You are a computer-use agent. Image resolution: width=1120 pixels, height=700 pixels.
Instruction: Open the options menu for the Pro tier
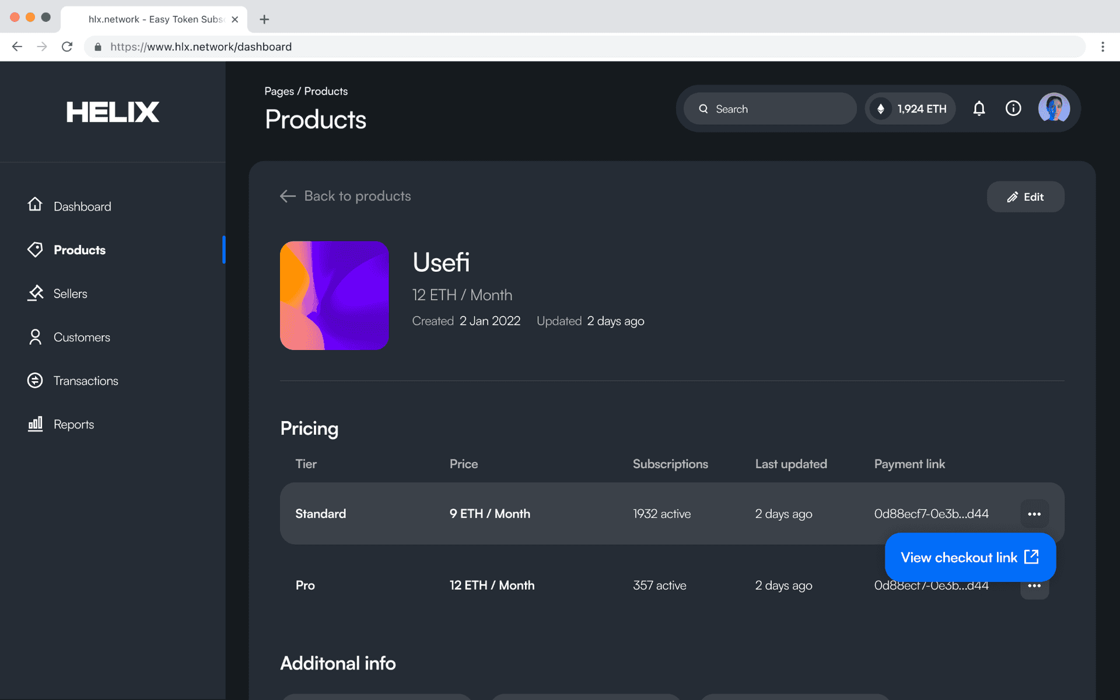tap(1034, 586)
